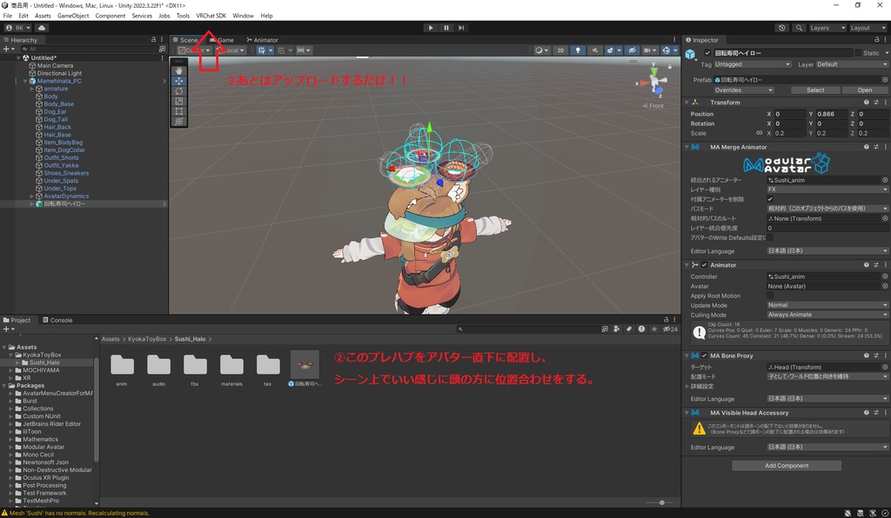
Task: Open the 回転寿司ヘイロー prefab thumbnail
Action: click(305, 365)
